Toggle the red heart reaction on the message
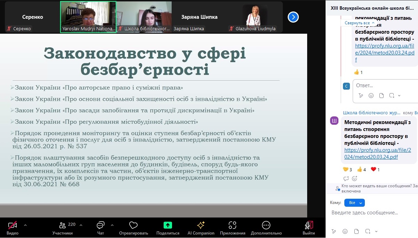This screenshot has height=238, width=418. point(374,170)
